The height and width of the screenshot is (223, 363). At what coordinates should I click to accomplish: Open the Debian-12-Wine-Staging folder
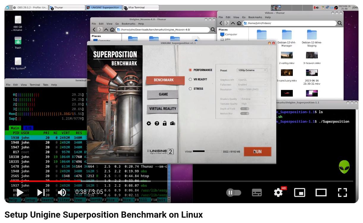point(312,38)
